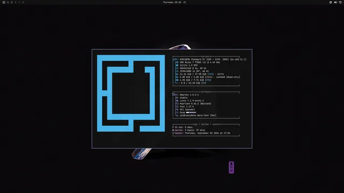Click the window icon beside Hyprland
344x193 pixels.
177,103
